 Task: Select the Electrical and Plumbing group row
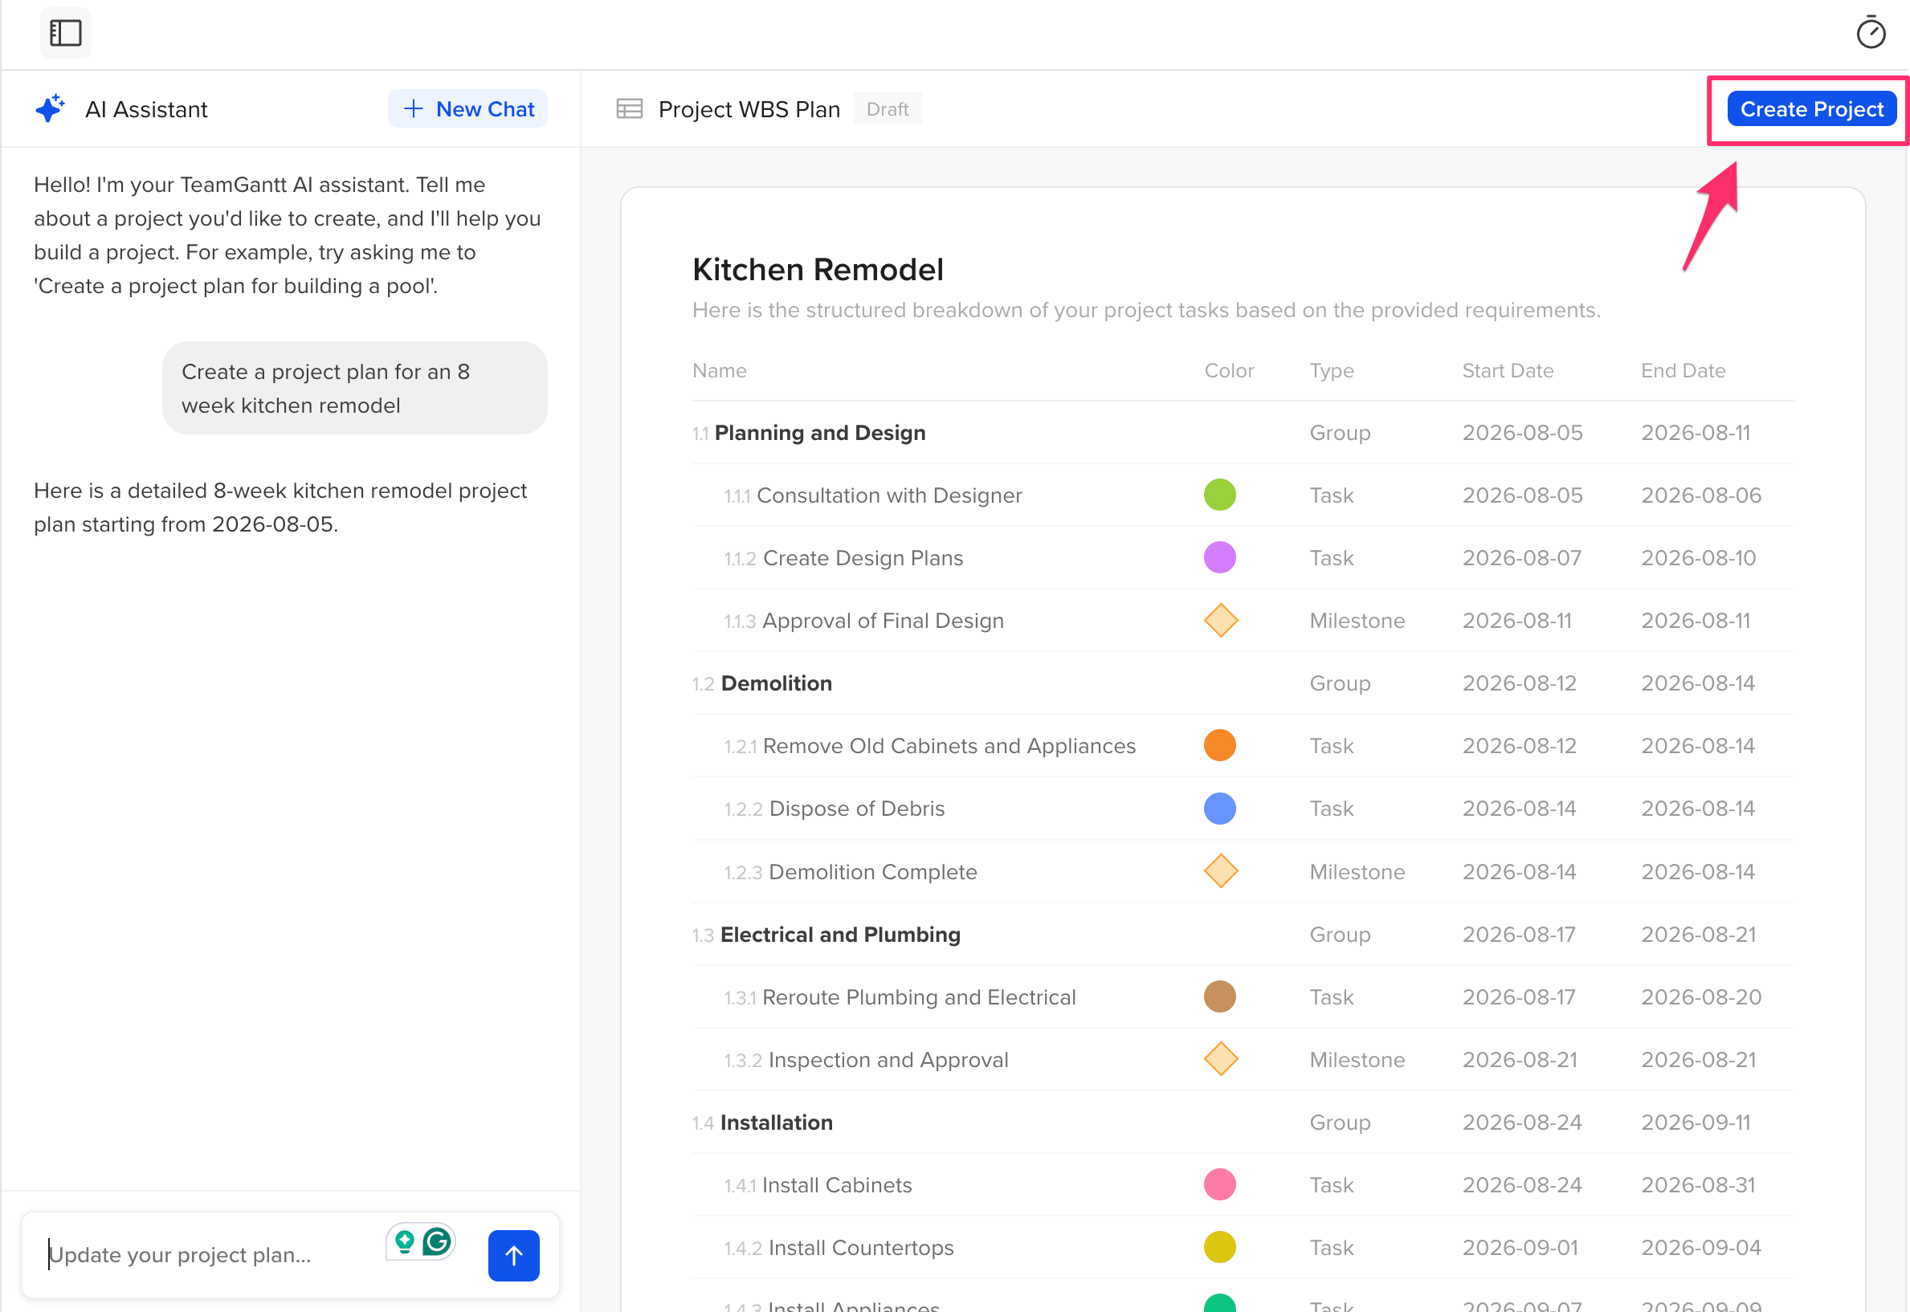click(x=1243, y=935)
